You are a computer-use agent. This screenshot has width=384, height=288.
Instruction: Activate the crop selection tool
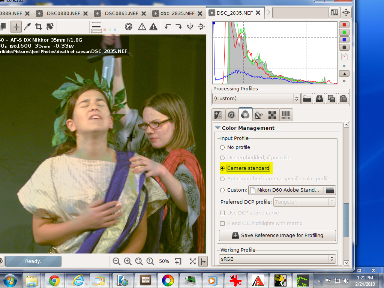point(39,27)
